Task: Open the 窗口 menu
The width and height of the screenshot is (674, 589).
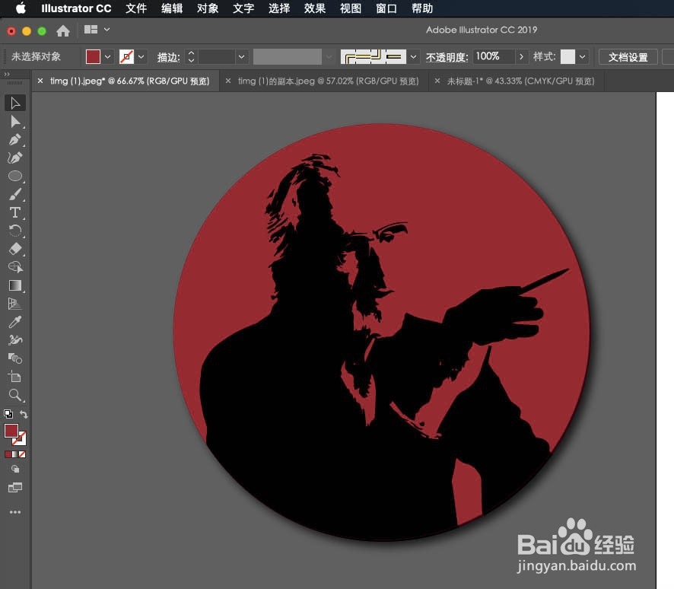Action: (386, 8)
